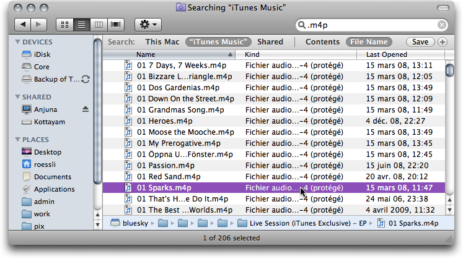The width and height of the screenshot is (463, 259).
Task: Click Live Session (iTunes Exclusive) – EP in path bar
Action: 302,223
